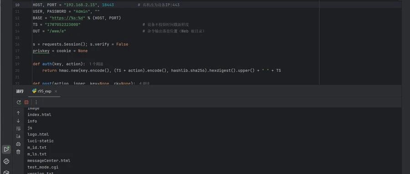Screen dimensions: 410x174
Task: Open the Run tool window button
Action: point(6,149)
